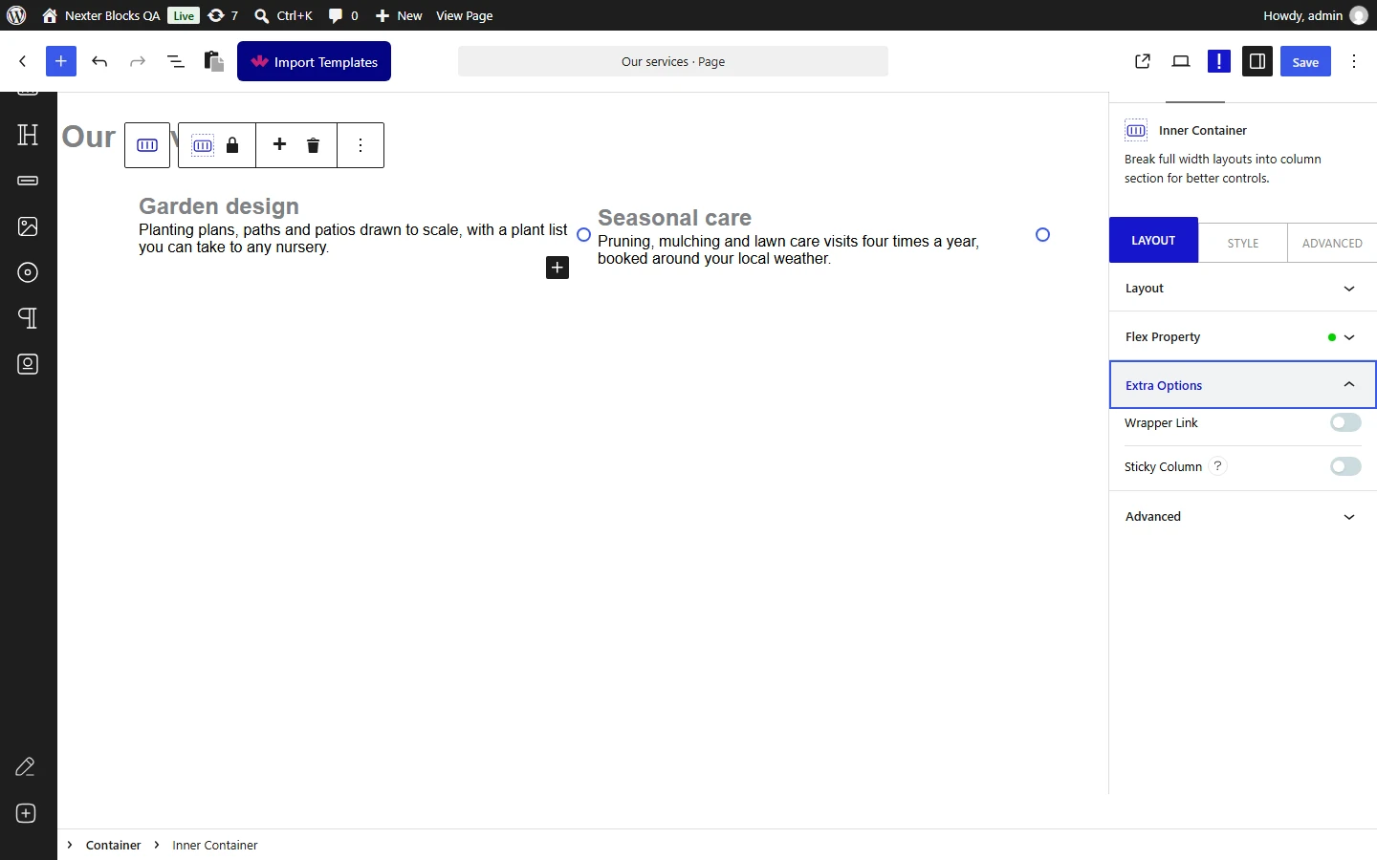The height and width of the screenshot is (860, 1377).
Task: Go back using the left chevron
Action: point(23,61)
